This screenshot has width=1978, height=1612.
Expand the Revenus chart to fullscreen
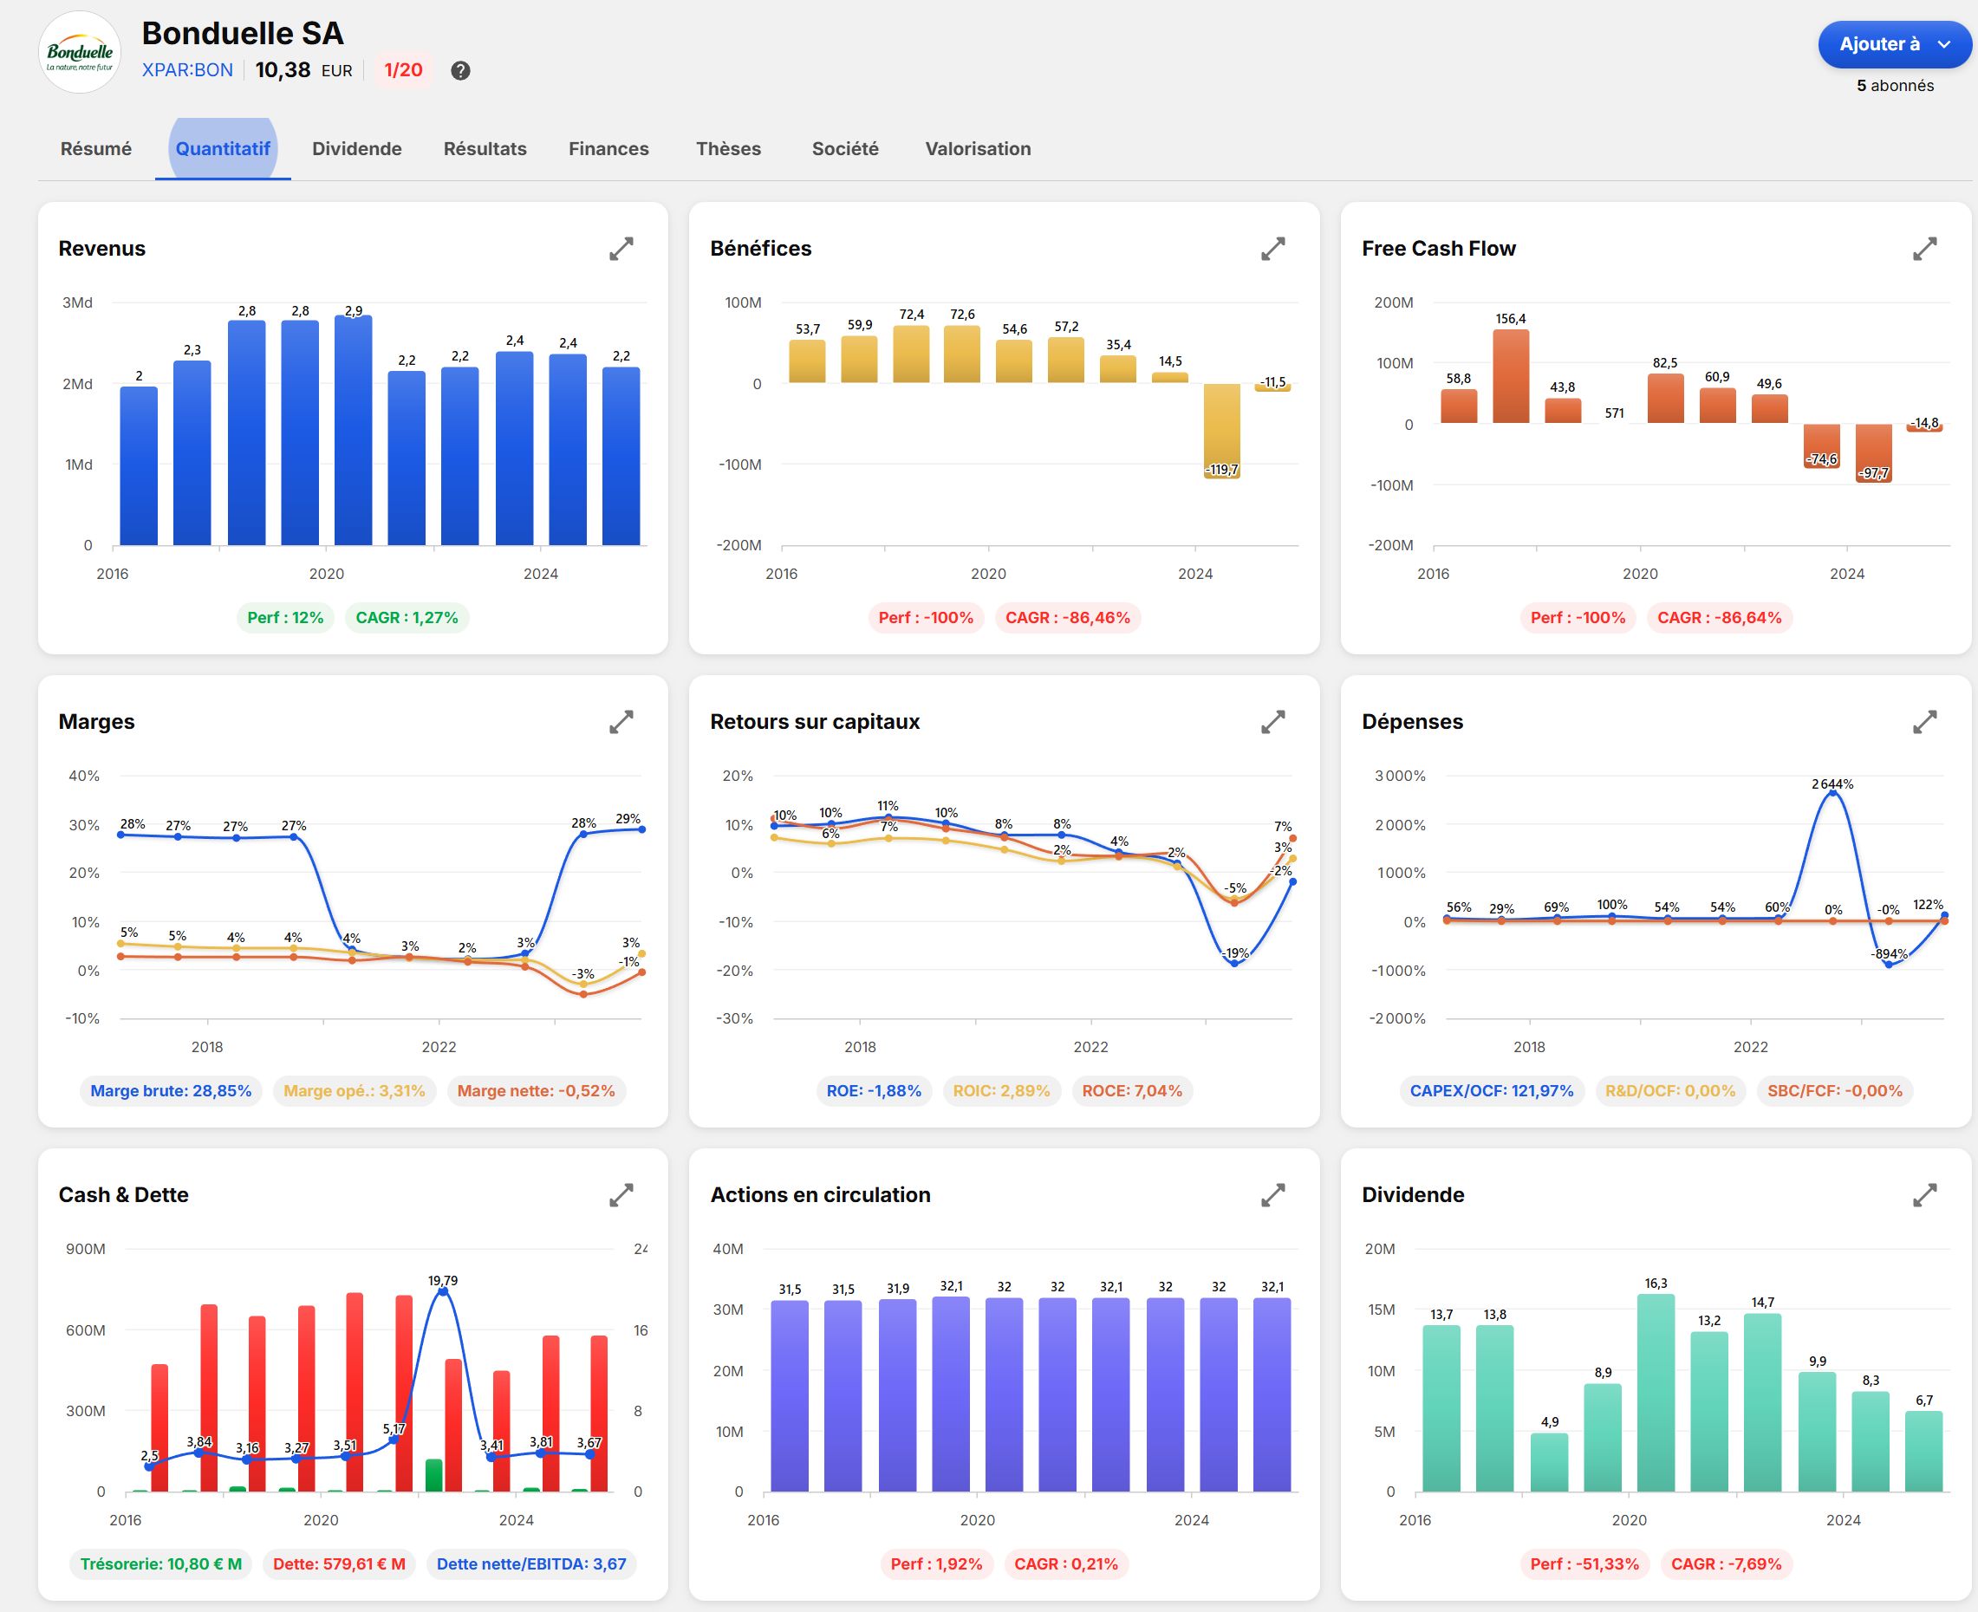(x=621, y=248)
